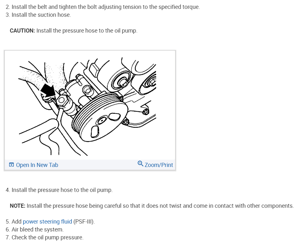Click step 2 about installing the belt

tap(103, 7)
